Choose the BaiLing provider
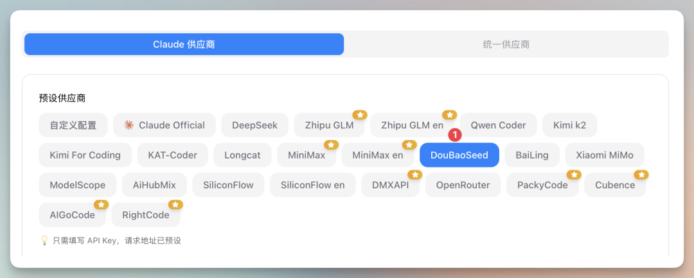694x278 pixels. [x=532, y=155]
